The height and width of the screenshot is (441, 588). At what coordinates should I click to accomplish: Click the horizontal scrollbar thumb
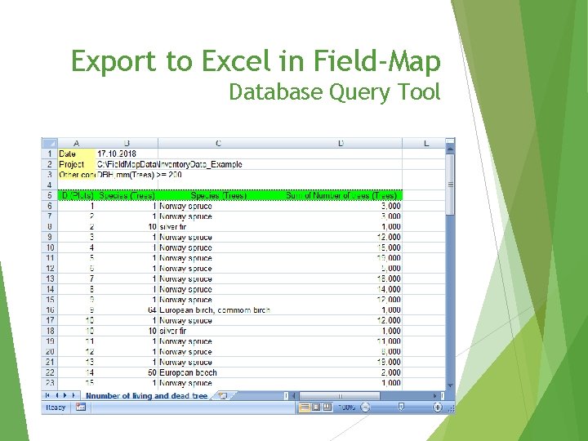(340, 395)
